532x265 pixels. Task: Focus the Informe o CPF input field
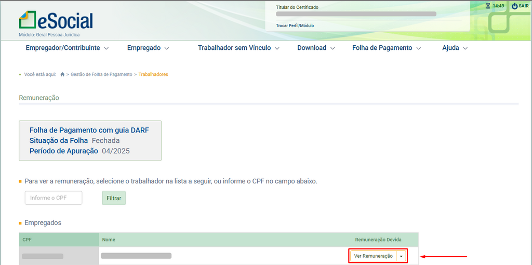pos(54,198)
